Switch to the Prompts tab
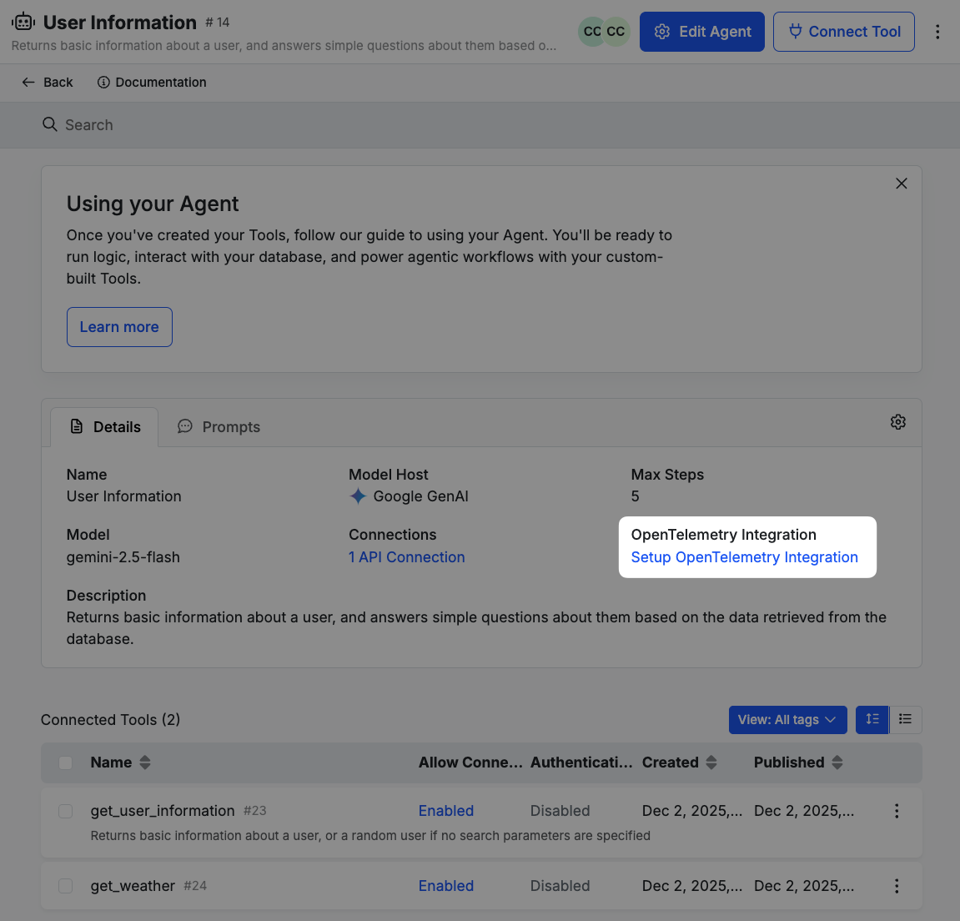Screen dimensions: 960x921 [219, 427]
